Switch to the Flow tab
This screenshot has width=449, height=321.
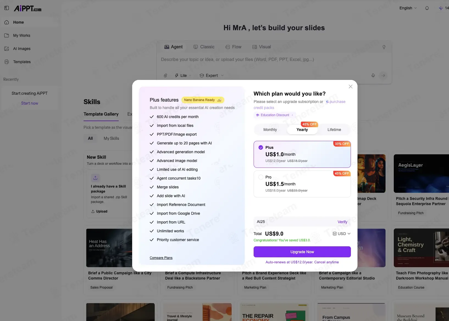pyautogui.click(x=233, y=47)
